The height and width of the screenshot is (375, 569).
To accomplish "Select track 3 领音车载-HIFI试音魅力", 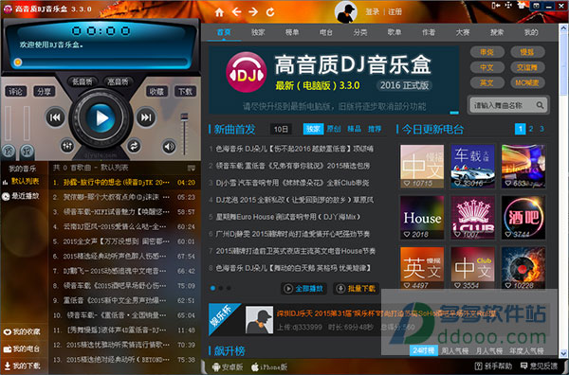I will tap(124, 211).
